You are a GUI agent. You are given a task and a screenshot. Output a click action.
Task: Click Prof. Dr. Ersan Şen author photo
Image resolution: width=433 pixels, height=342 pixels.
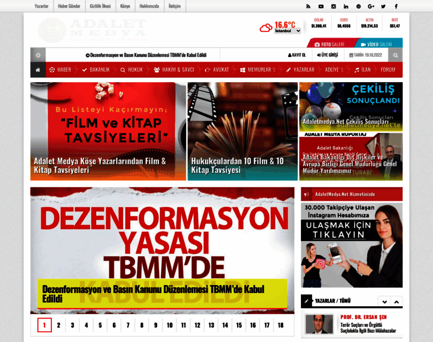coord(319,324)
